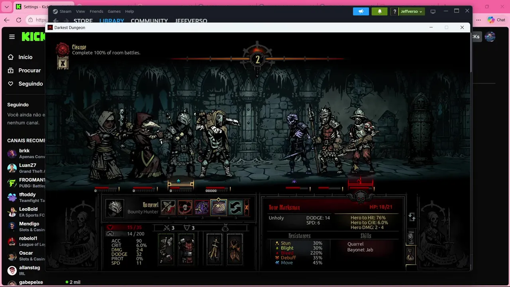Open the gabepeixe recommended channel
The width and height of the screenshot is (510, 287).
(26, 282)
